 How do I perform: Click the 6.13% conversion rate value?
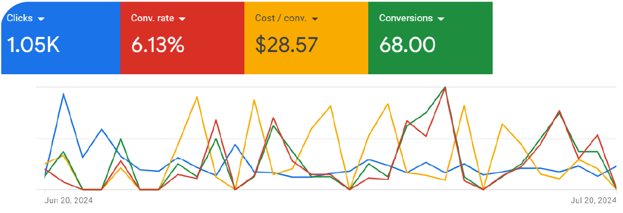pos(158,45)
